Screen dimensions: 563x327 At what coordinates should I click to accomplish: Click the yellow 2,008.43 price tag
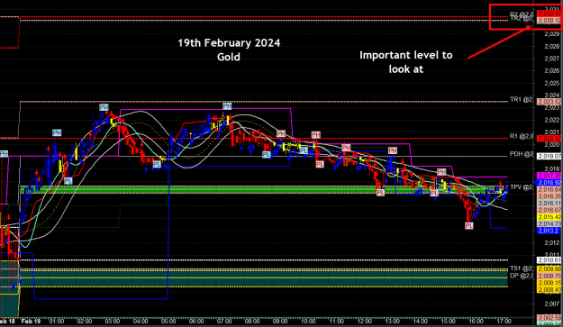(x=549, y=290)
